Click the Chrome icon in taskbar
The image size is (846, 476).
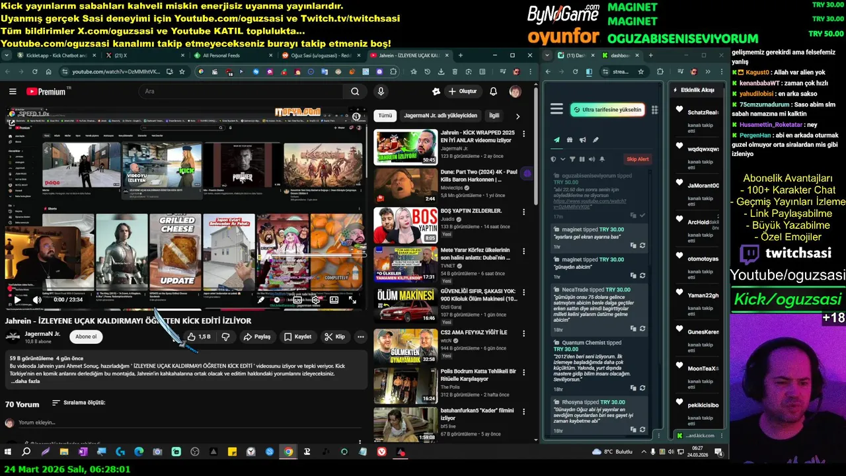288,452
